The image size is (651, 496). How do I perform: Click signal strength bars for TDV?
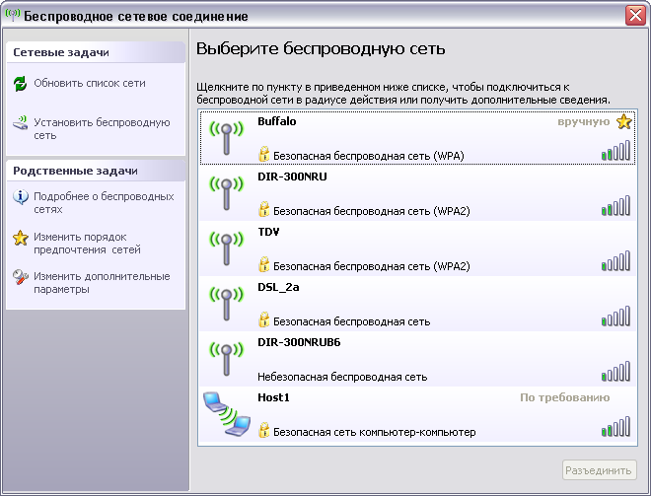(615, 260)
